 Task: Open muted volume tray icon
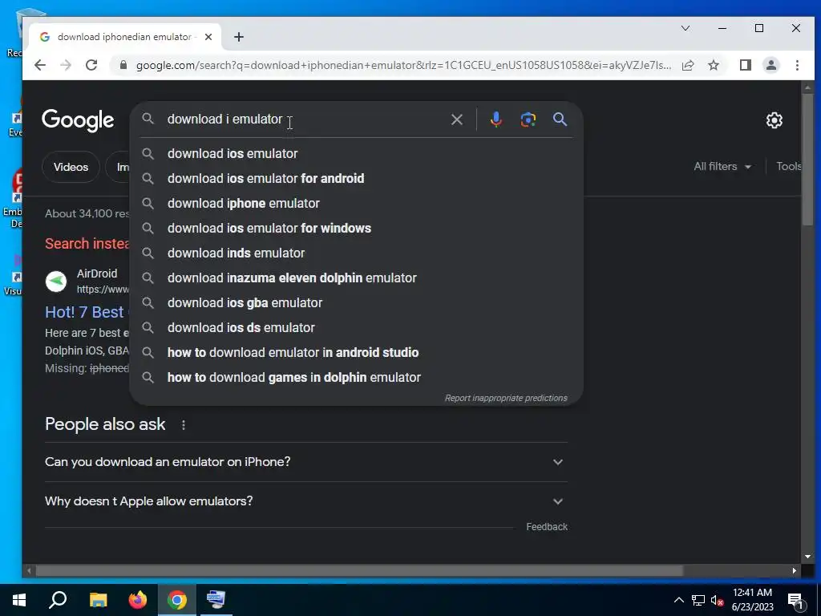[x=717, y=600]
